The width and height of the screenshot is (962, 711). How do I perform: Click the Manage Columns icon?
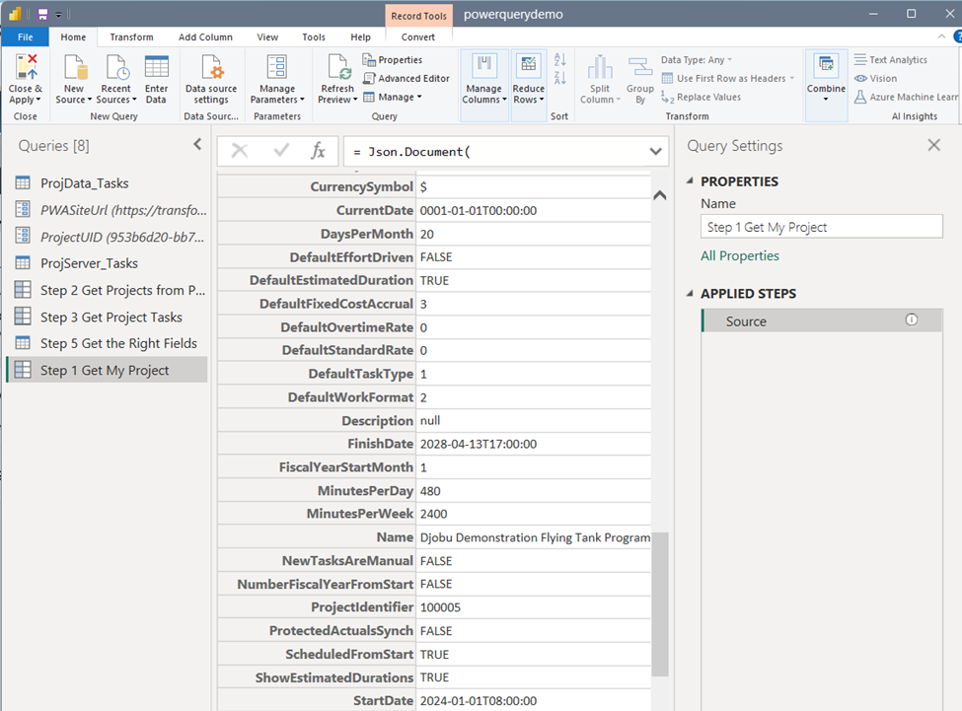(x=484, y=67)
